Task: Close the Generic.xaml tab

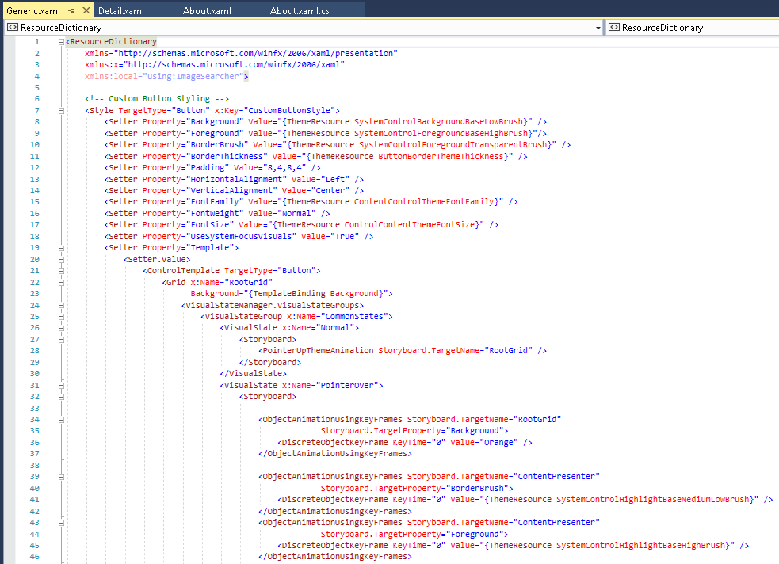Action: click(86, 10)
